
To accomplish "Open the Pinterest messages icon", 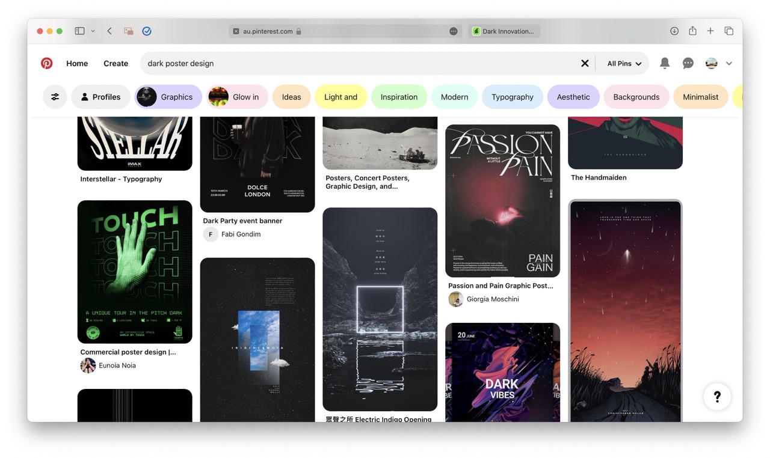I will coord(688,63).
